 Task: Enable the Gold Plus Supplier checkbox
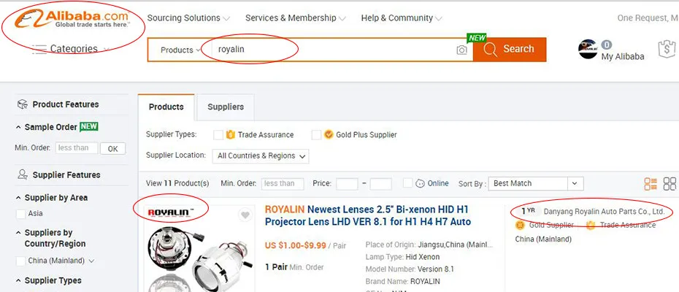pyautogui.click(x=316, y=135)
